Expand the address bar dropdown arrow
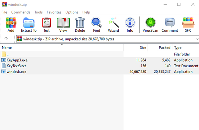The height and width of the screenshot is (130, 199). pyautogui.click(x=197, y=39)
